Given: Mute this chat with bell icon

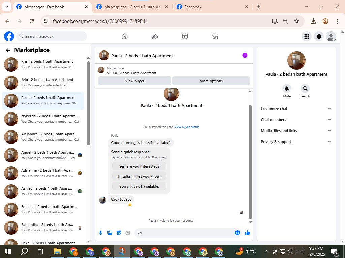Looking at the screenshot, I should [287, 88].
